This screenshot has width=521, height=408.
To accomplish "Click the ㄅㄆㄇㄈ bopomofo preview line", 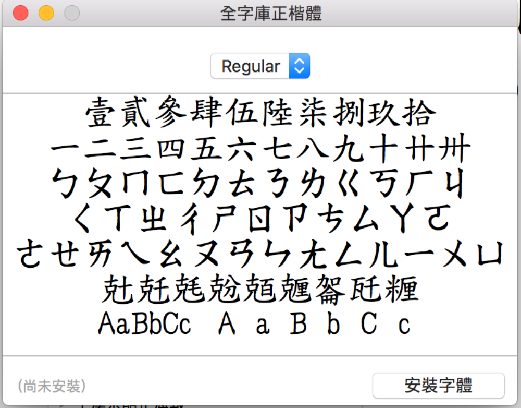I will [x=257, y=183].
